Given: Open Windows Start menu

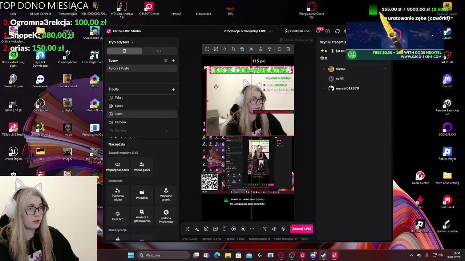Looking at the screenshot, I should pyautogui.click(x=131, y=255).
